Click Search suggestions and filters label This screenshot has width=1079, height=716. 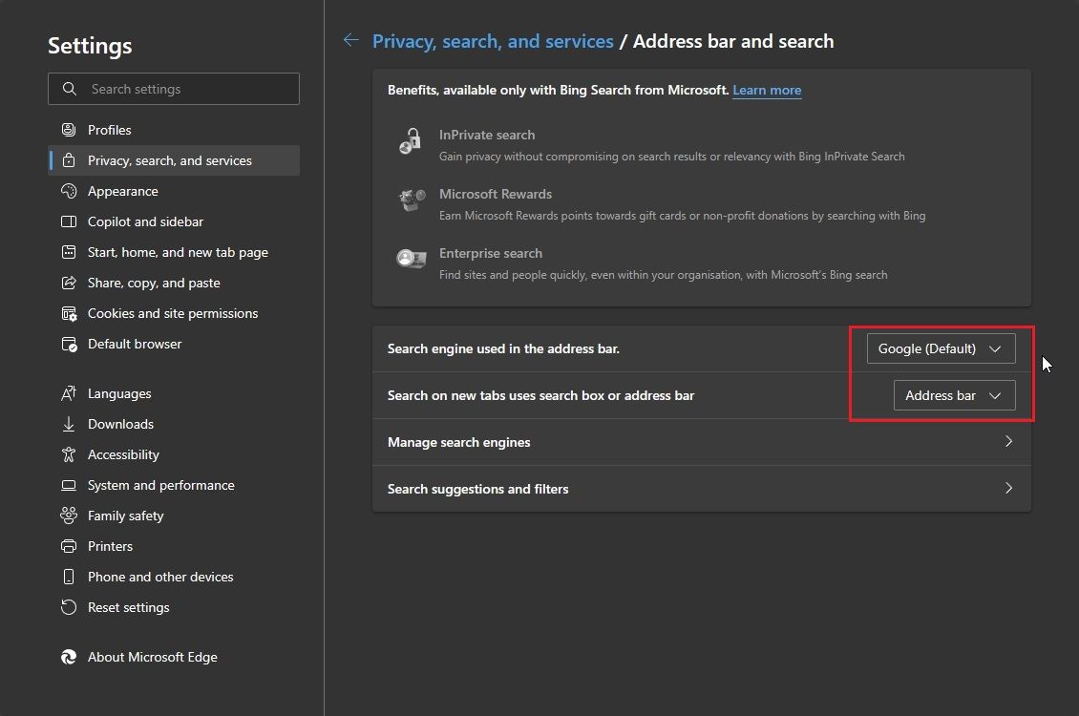(477, 489)
